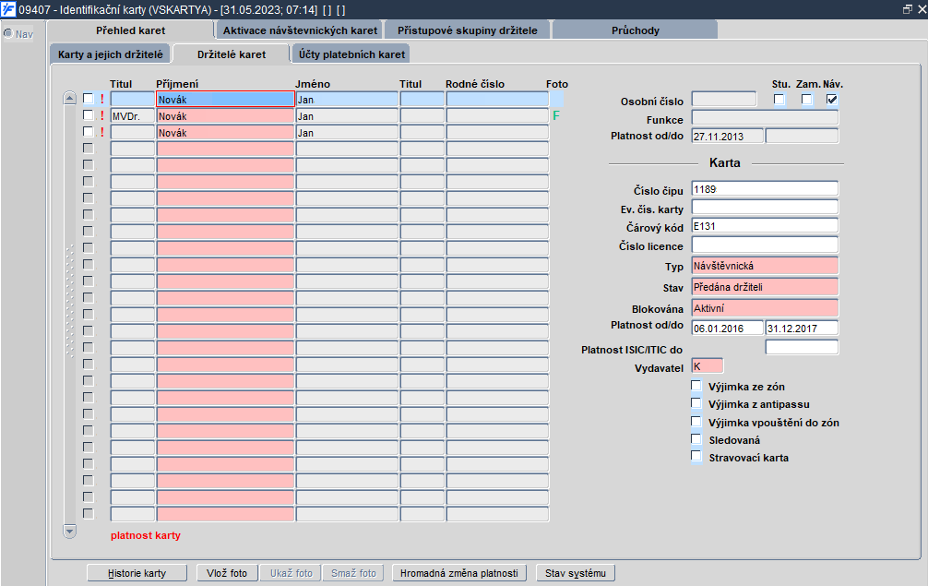Open Přístupové skupiny držitele tab
928x586 pixels.
click(x=468, y=30)
